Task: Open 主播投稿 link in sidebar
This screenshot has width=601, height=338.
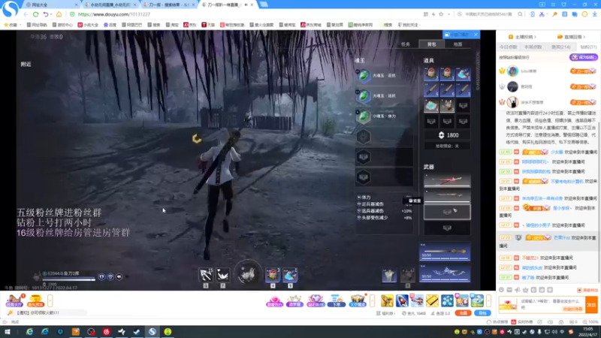Action: [x=522, y=37]
